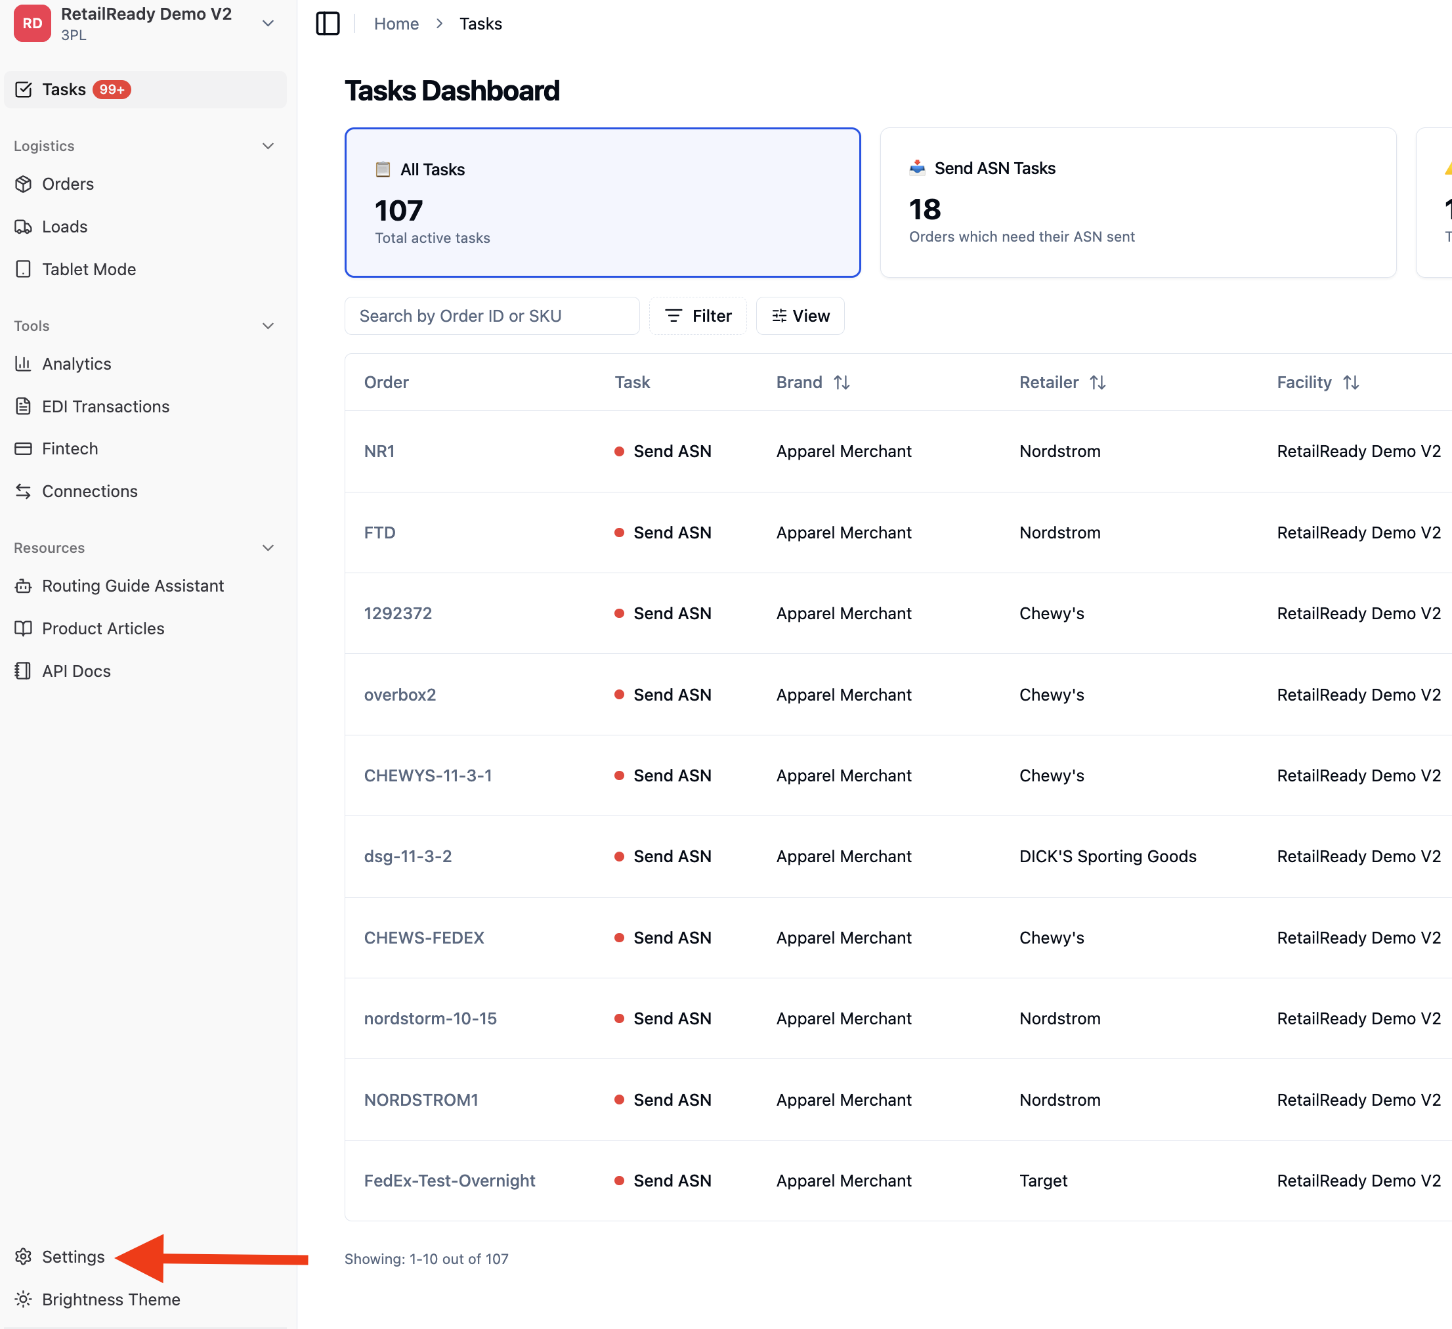Click the Routing Guide Assistant robot icon
The image size is (1452, 1329).
coord(23,586)
